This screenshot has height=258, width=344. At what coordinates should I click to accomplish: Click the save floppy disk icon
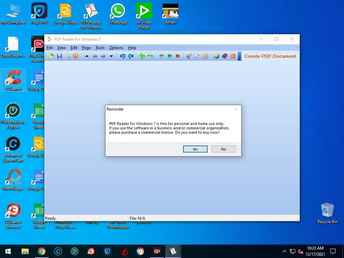tap(59, 56)
